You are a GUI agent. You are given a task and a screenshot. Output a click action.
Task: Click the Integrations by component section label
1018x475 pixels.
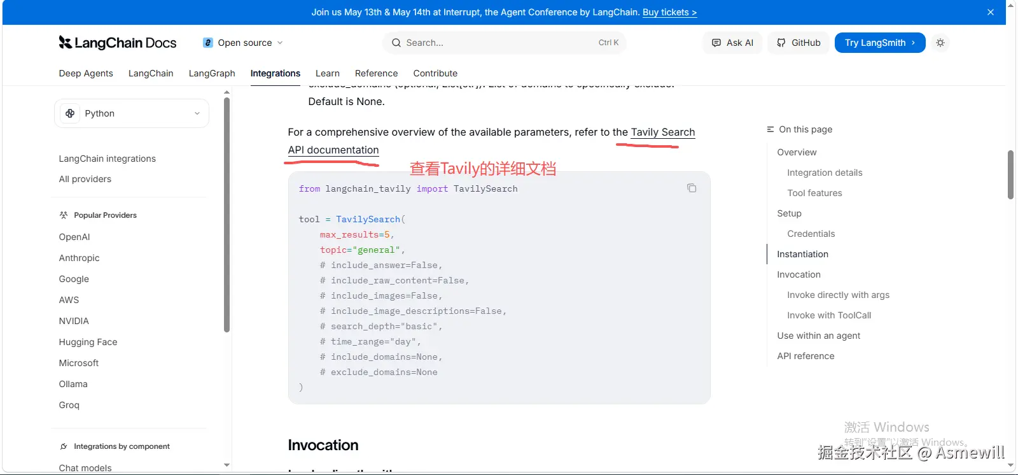122,446
